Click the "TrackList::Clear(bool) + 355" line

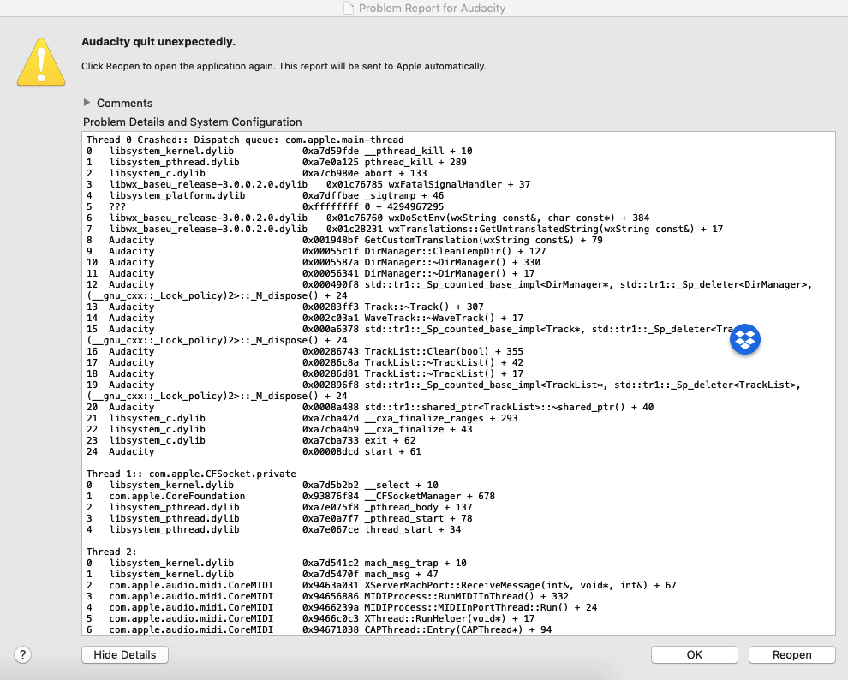tap(304, 351)
